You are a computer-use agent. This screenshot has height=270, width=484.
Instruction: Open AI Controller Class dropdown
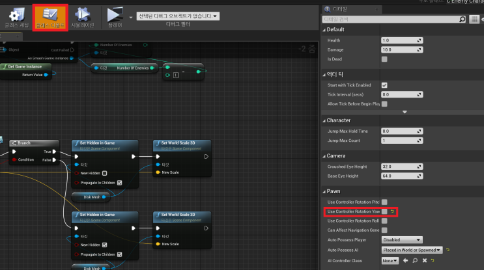[x=390, y=261]
